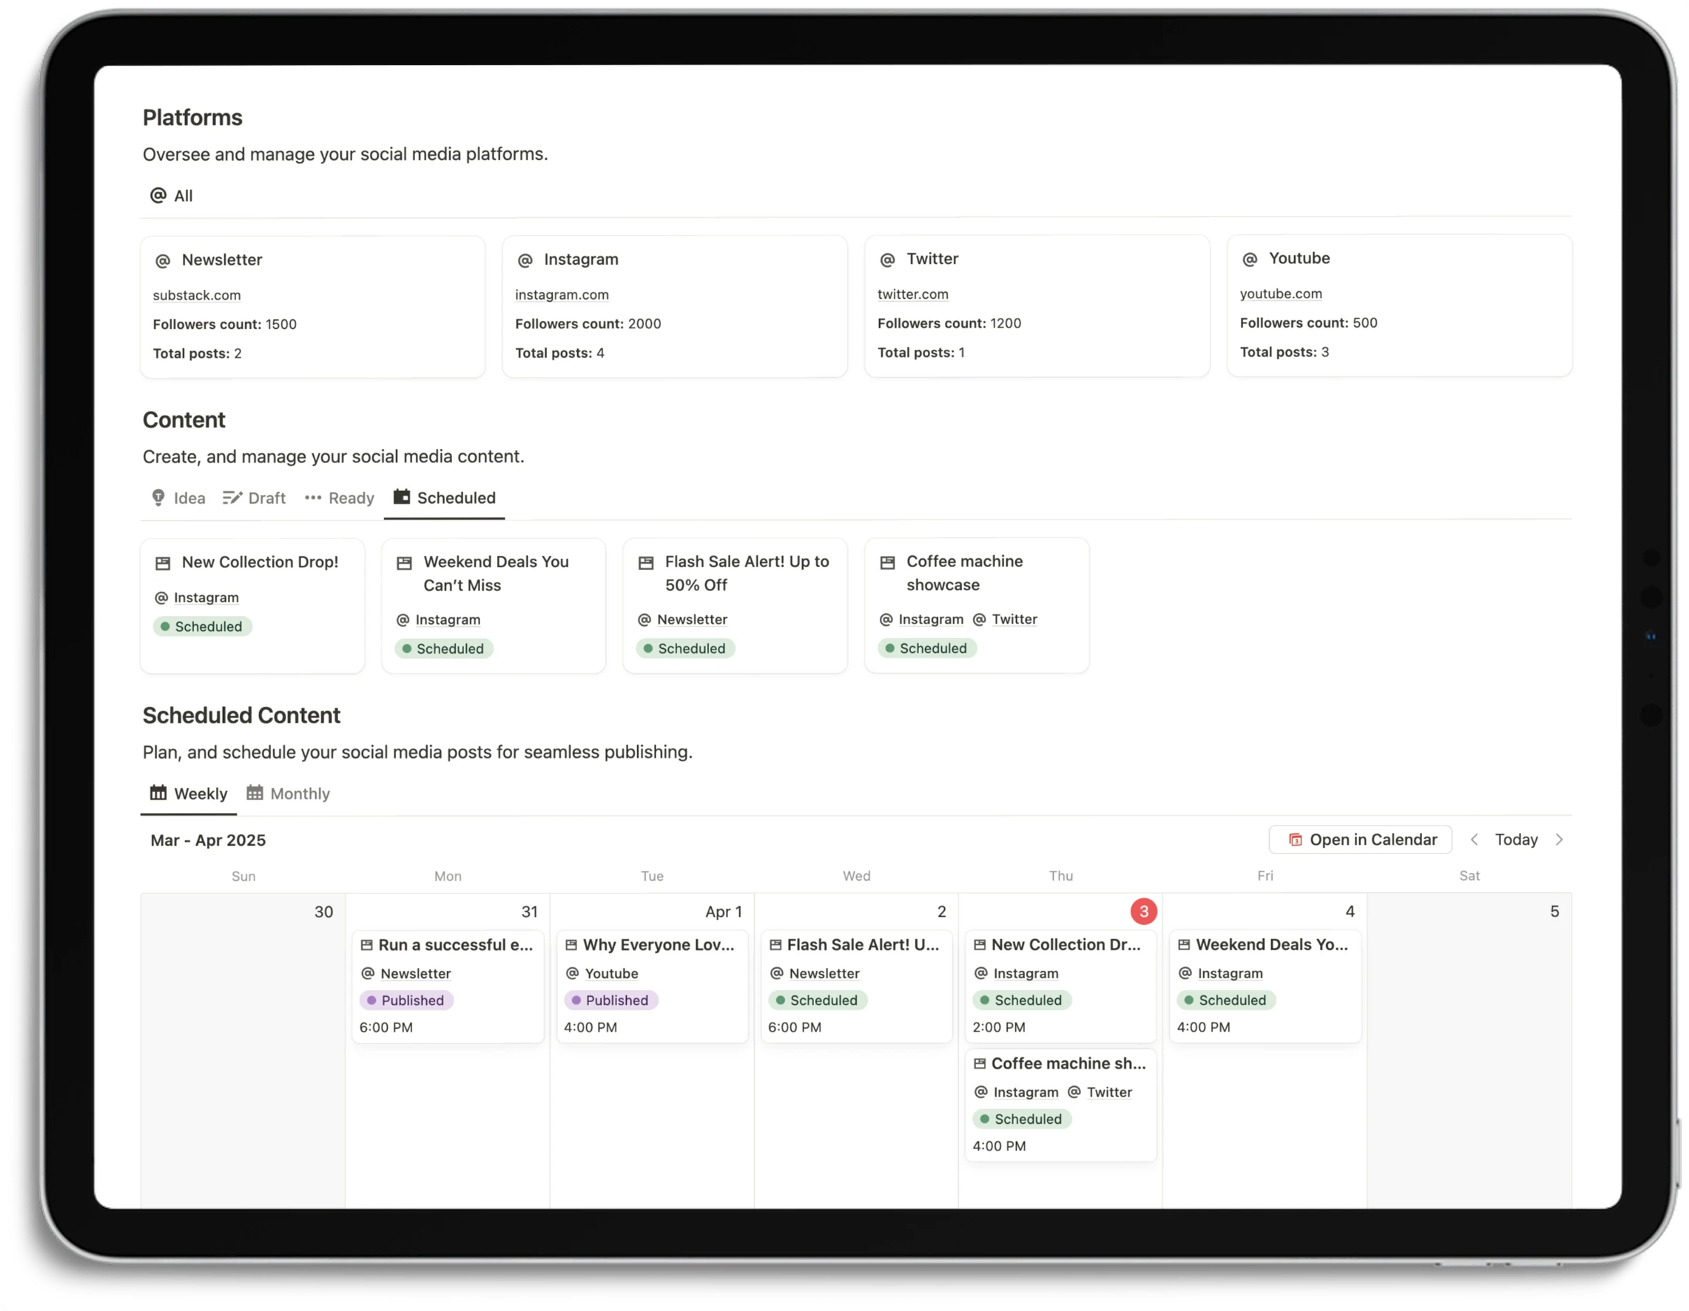Click the calendar icon beside Monthly
Viewport: 1689px width, 1311px height.
point(254,793)
